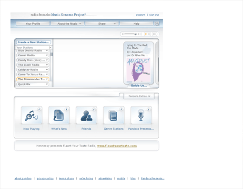Image resolution: width=243 pixels, height=189 pixels.
Task: Open the dropdown arrow on Coldplay Radio
Action: [47, 70]
